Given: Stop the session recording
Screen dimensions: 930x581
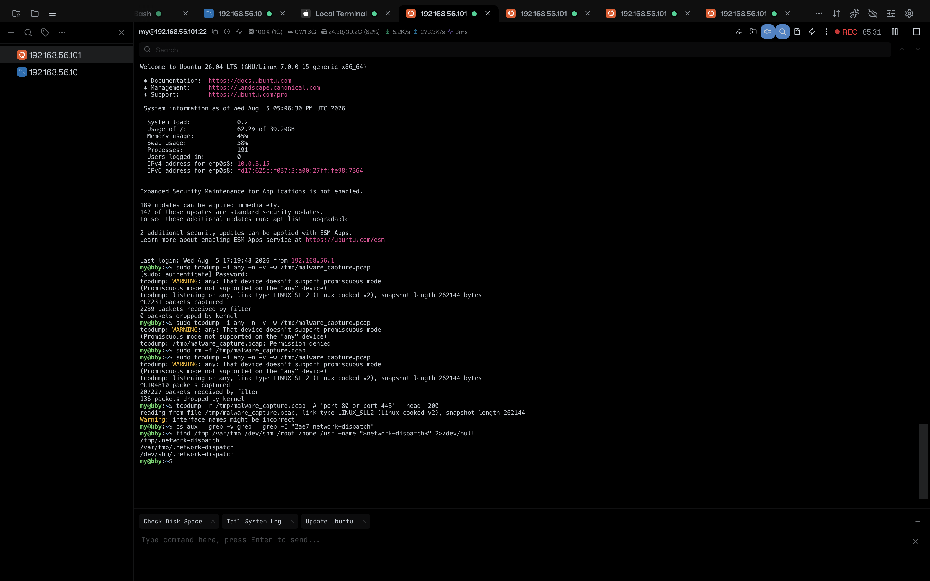Looking at the screenshot, I should pyautogui.click(x=916, y=32).
